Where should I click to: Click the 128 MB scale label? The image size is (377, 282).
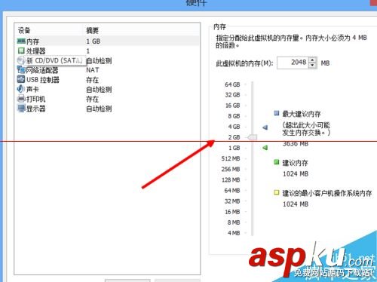point(231,180)
